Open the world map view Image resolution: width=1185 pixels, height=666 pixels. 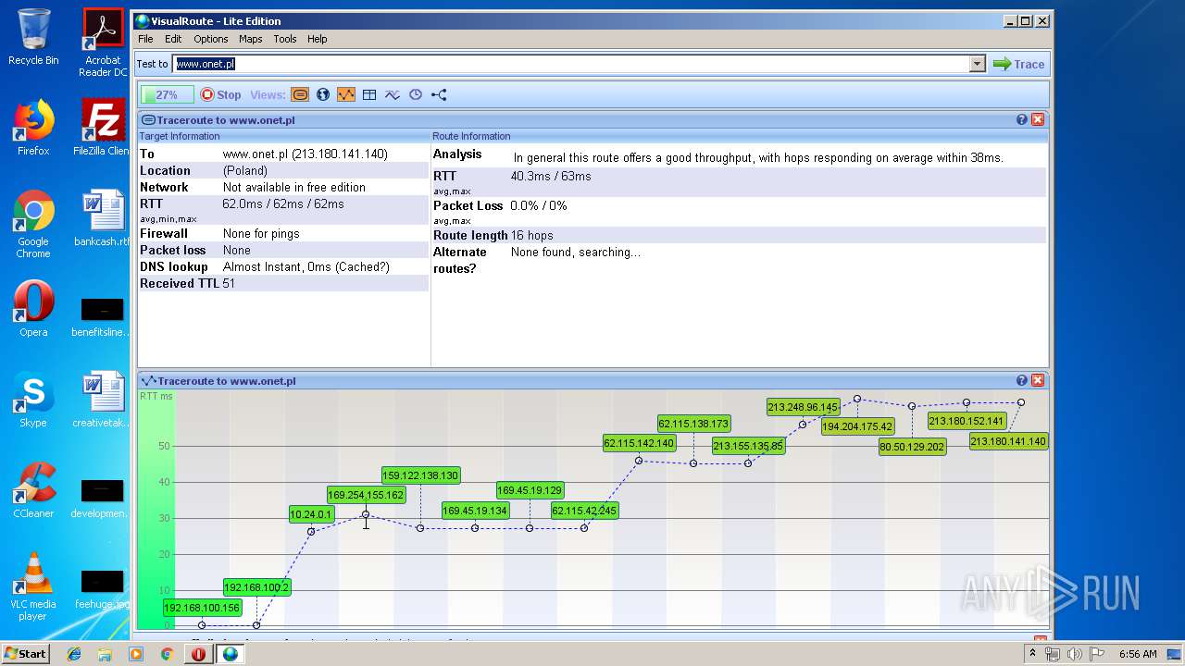tap(323, 94)
